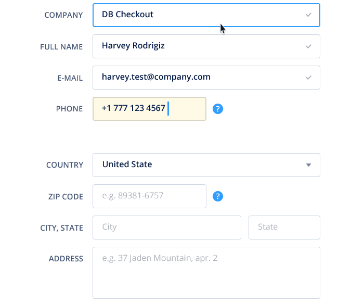This screenshot has width=364, height=303.
Task: Click the COMPANY field label
Action: (x=63, y=15)
